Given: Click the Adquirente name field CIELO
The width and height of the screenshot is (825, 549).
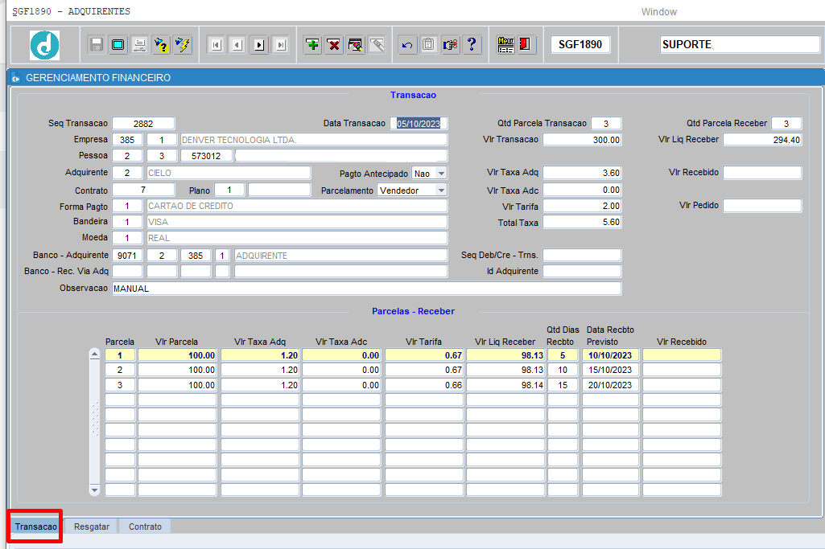Looking at the screenshot, I should pyautogui.click(x=229, y=173).
